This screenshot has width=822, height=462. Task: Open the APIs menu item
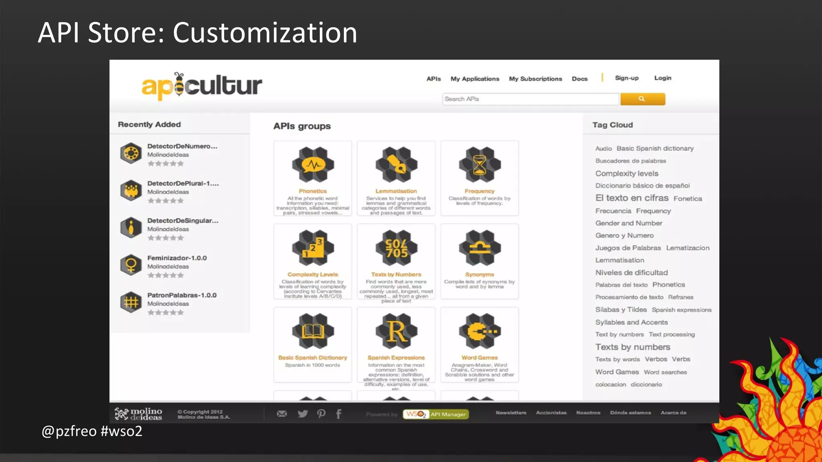point(433,79)
